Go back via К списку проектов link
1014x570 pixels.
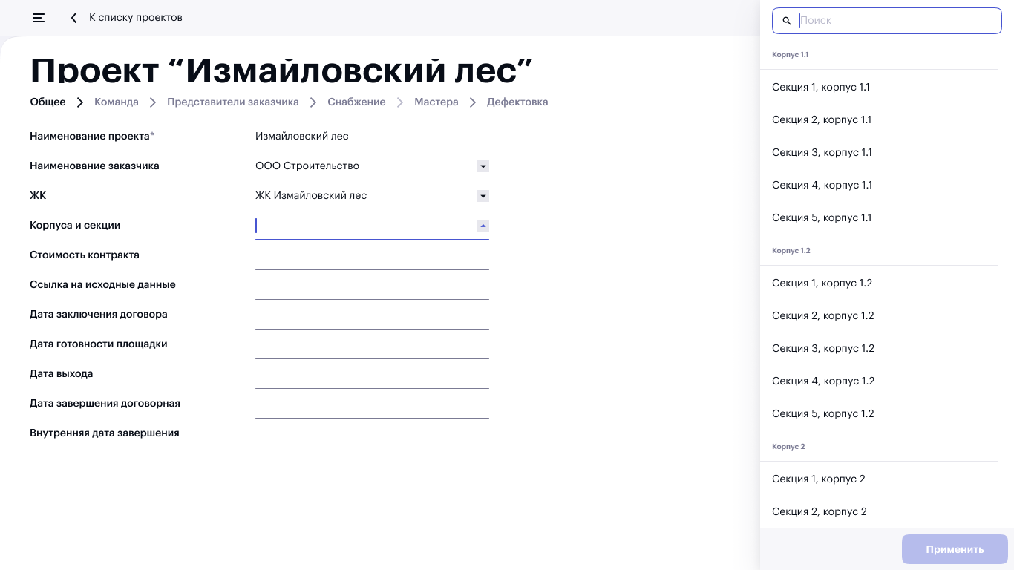click(136, 17)
